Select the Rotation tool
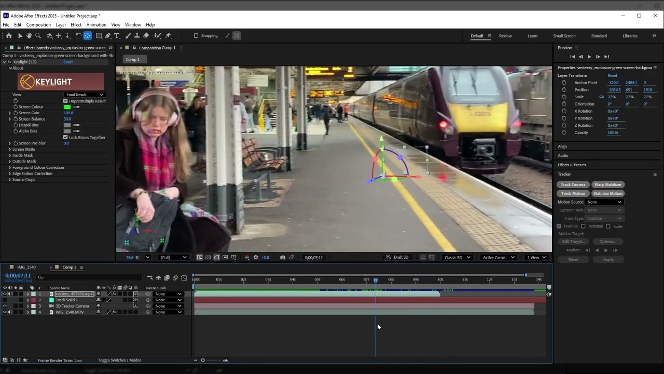Viewport: 664px width, 374px height. [78, 36]
